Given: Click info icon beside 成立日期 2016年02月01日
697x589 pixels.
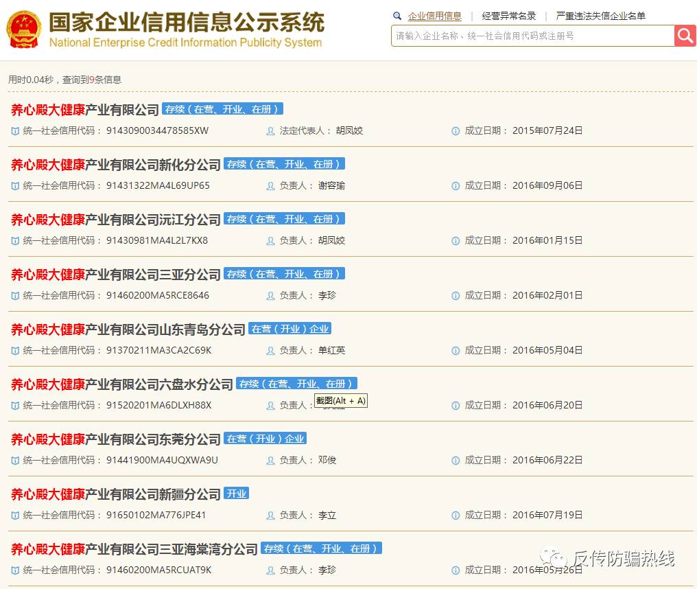Looking at the screenshot, I should [456, 295].
